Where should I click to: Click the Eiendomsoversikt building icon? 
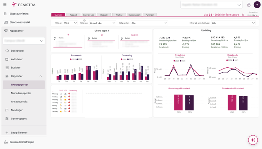click(x=6, y=22)
